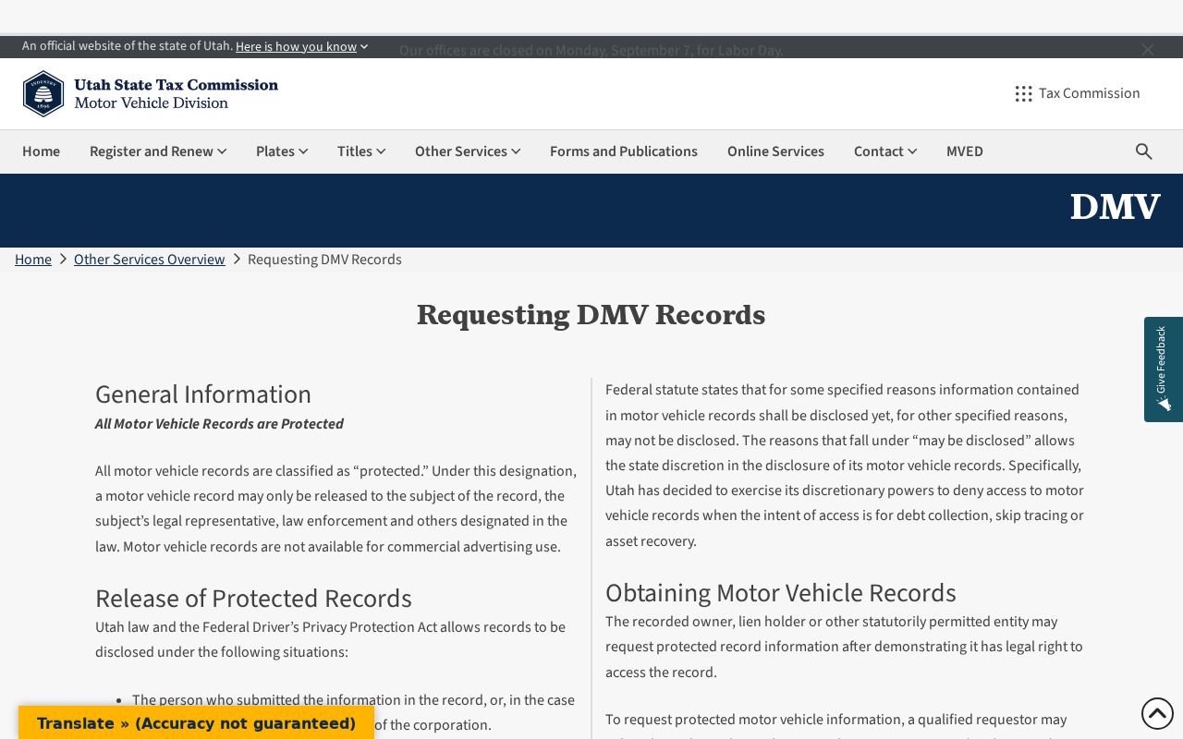1183x739 pixels.
Task: Expand the Titles dropdown menu
Action: (x=361, y=151)
